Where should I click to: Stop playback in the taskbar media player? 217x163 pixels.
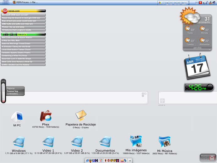tap(171, 3)
